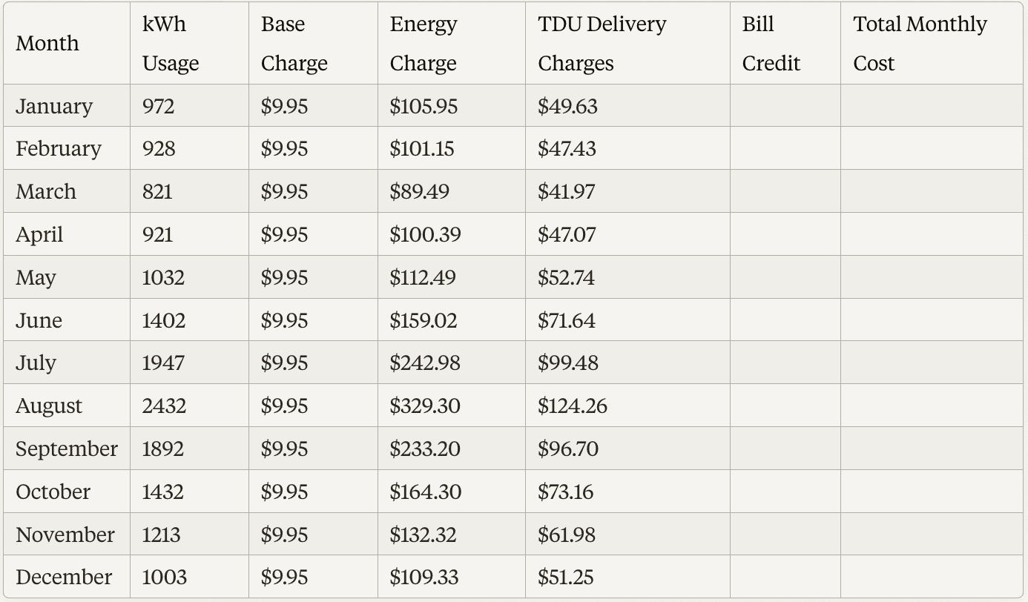The width and height of the screenshot is (1028, 602).
Task: Click the Total Monthly Cost header
Action: coord(920,44)
